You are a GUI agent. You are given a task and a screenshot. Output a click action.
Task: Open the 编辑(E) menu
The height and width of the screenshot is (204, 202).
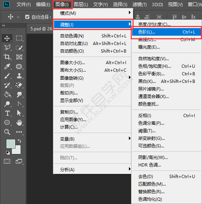[43, 5]
